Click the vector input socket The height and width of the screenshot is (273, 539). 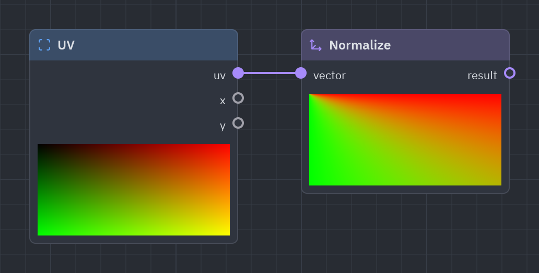pyautogui.click(x=301, y=73)
